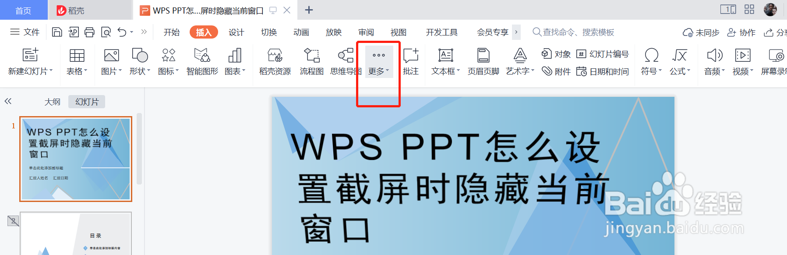This screenshot has height=255, width=787.
Task: Switch to the 放映 tab
Action: coord(334,32)
